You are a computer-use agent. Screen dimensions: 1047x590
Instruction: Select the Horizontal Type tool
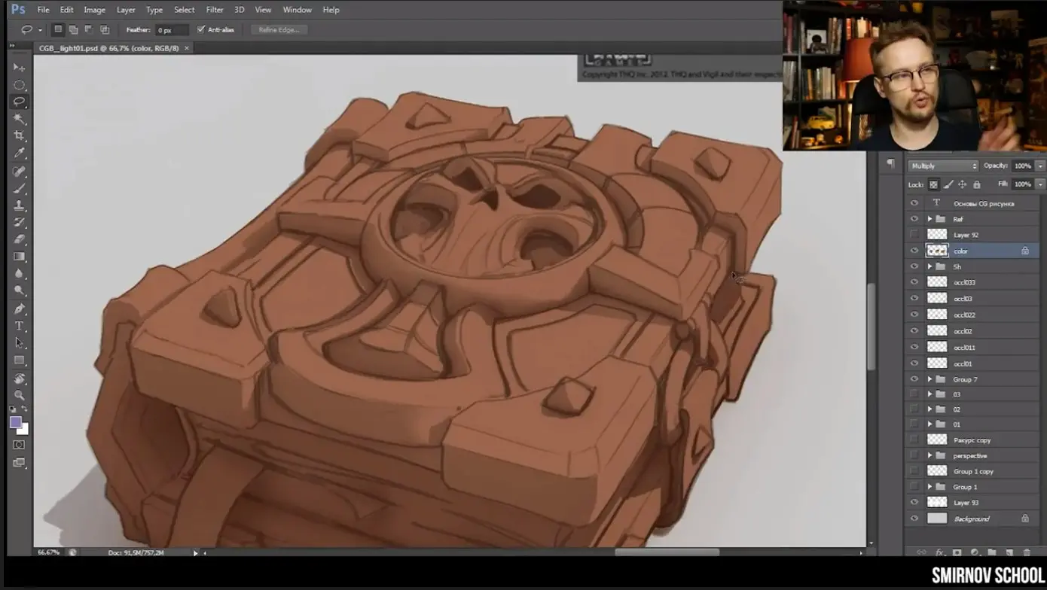pyautogui.click(x=20, y=326)
